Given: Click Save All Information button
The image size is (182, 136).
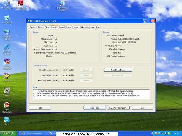Looking at the screenshot, I should [x=118, y=108].
